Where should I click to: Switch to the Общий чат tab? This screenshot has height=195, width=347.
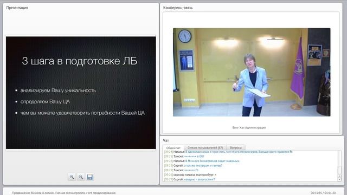(173, 148)
